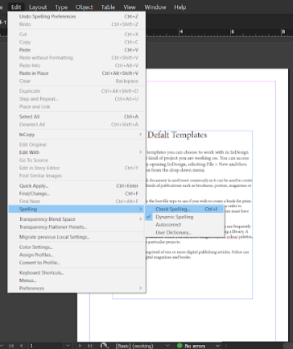The width and height of the screenshot is (293, 349).
Task: Open preflight menu arrow beside No errors
Action: [217, 346]
